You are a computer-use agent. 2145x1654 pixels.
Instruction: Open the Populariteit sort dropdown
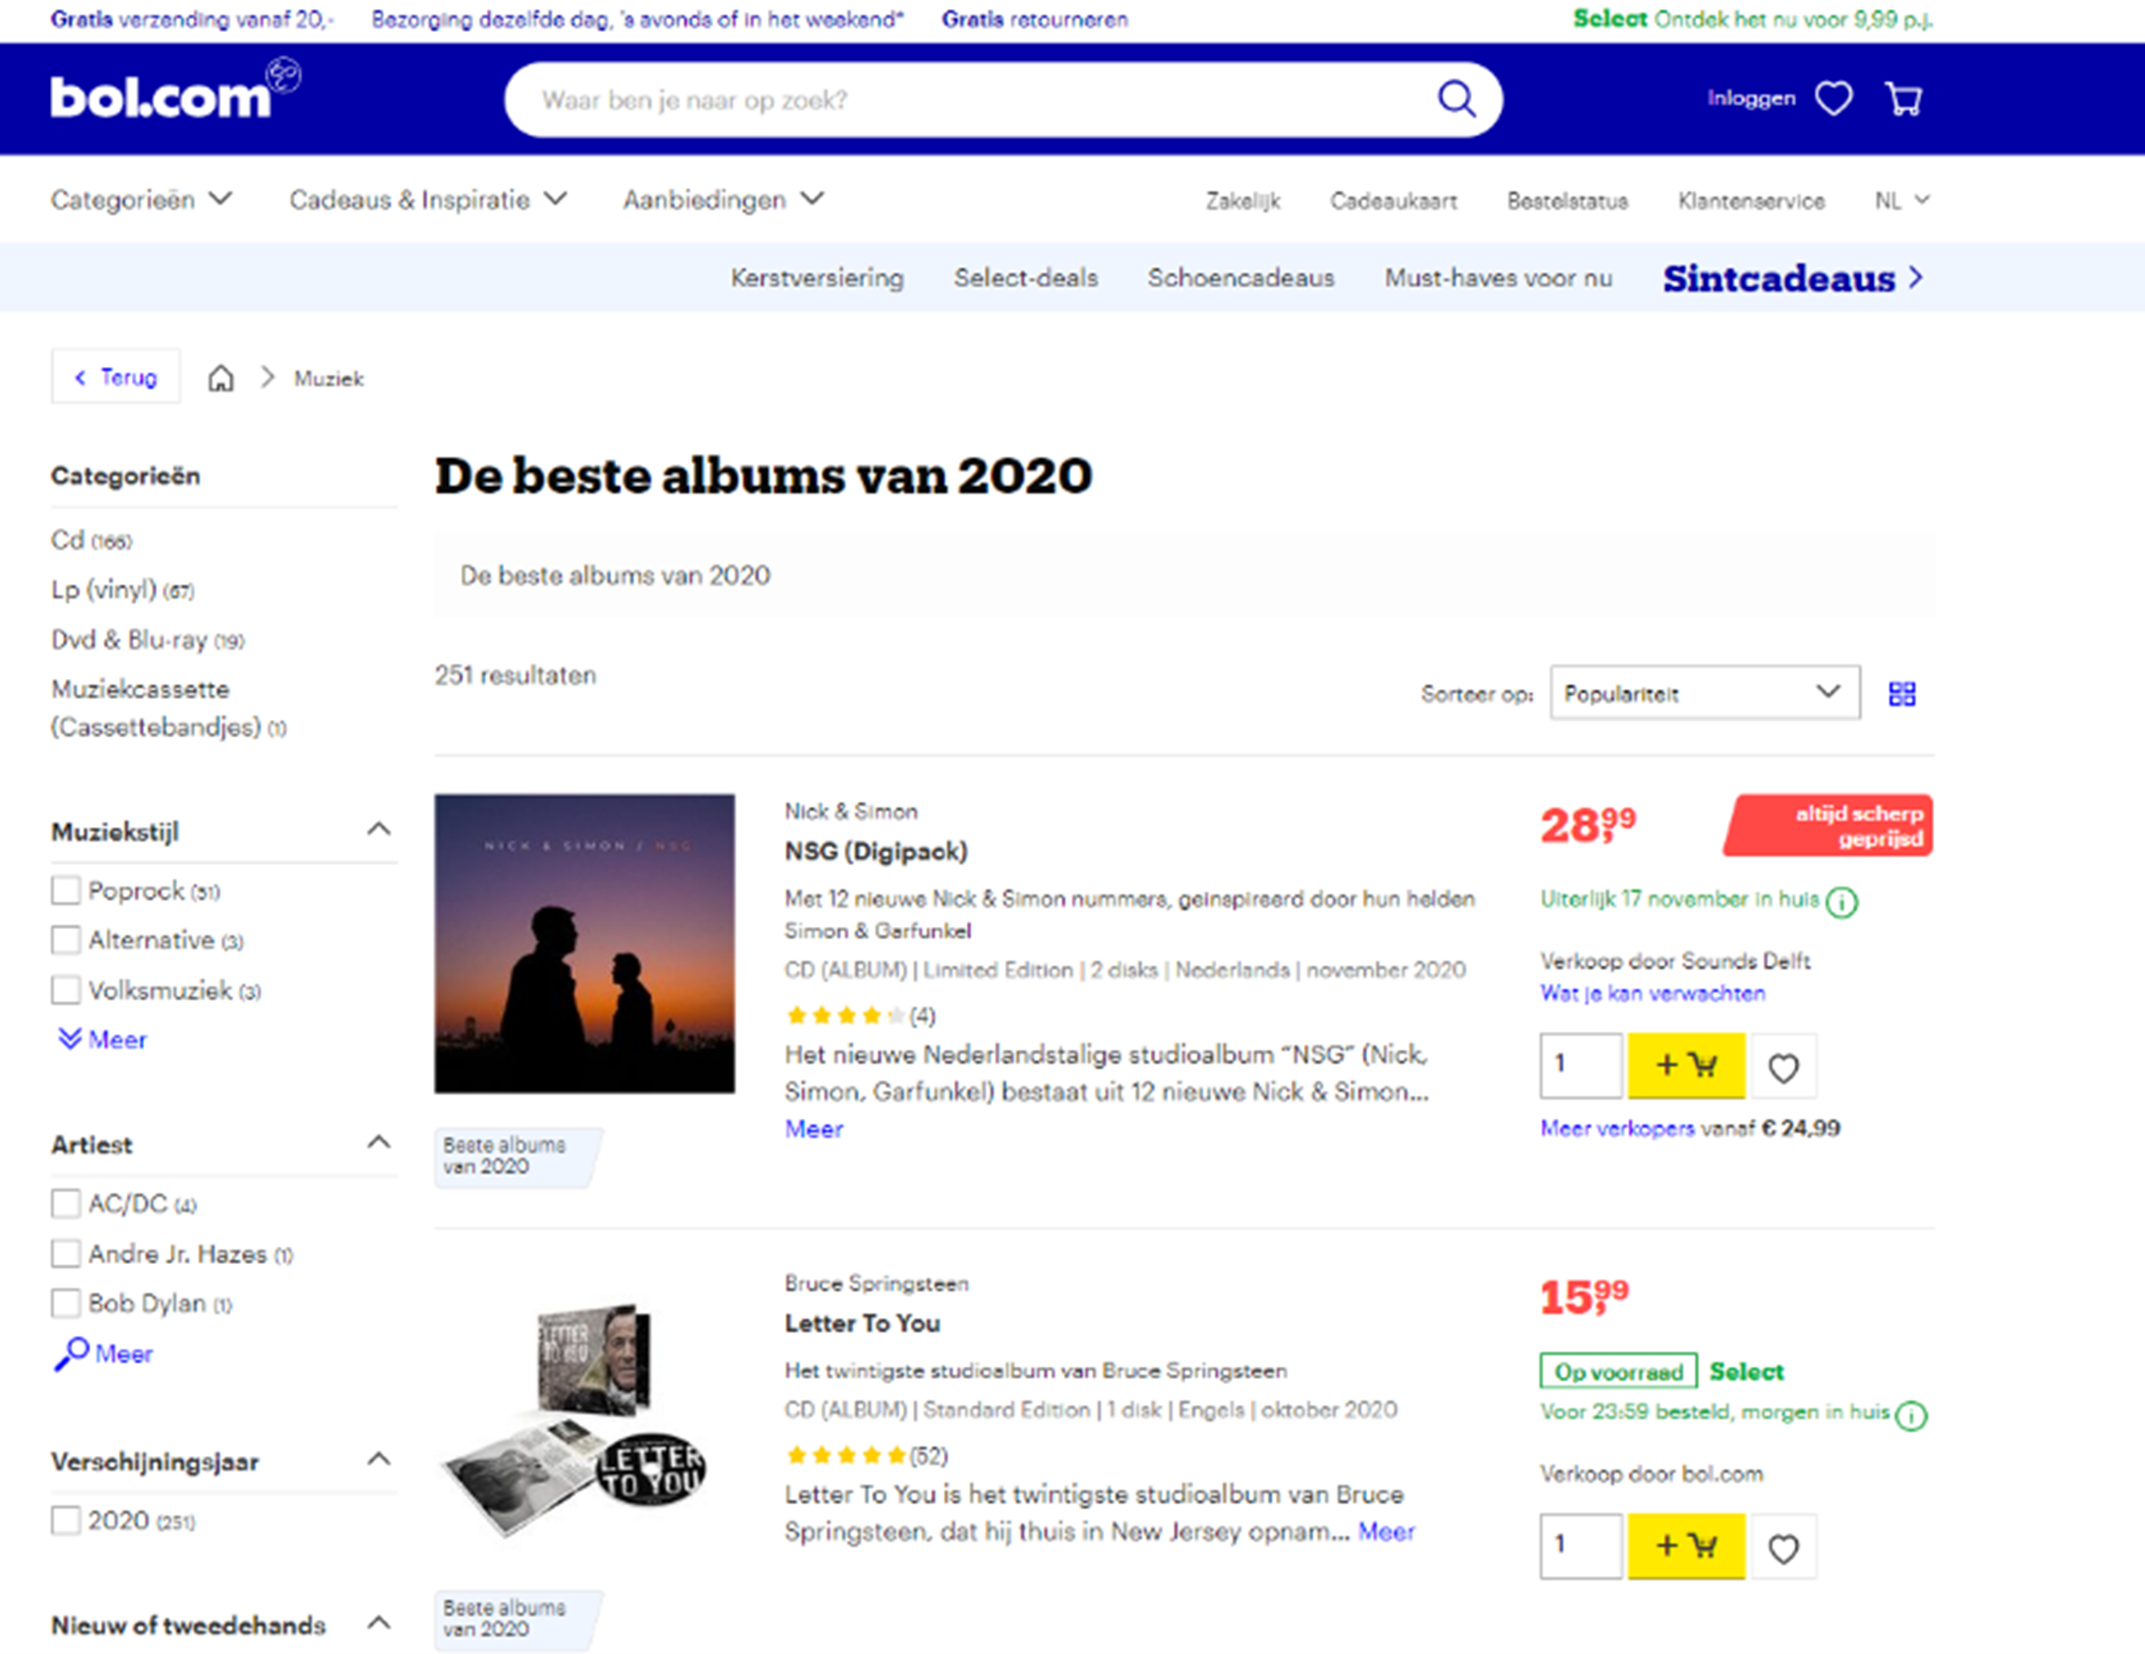1704,693
